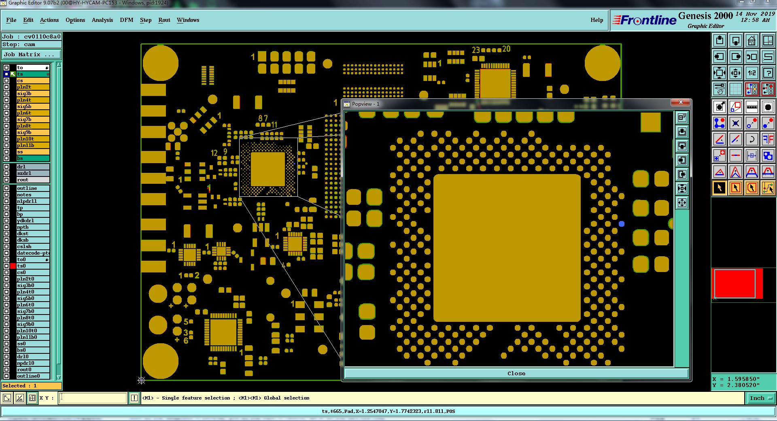Click the X Y coordinate input field

point(93,398)
